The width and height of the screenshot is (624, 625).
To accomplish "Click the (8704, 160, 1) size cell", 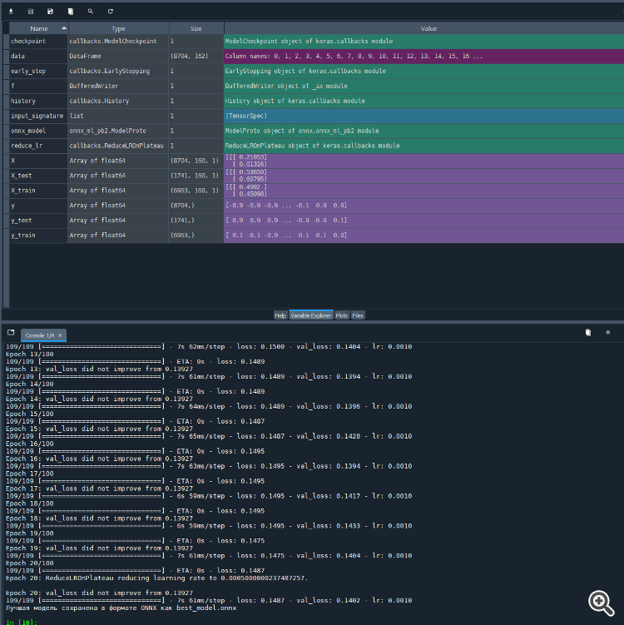I will 196,161.
